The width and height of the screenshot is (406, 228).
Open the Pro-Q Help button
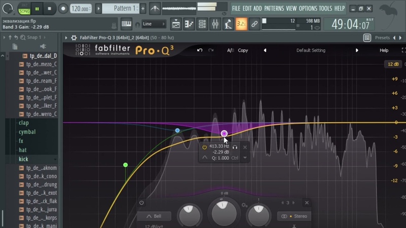point(384,50)
